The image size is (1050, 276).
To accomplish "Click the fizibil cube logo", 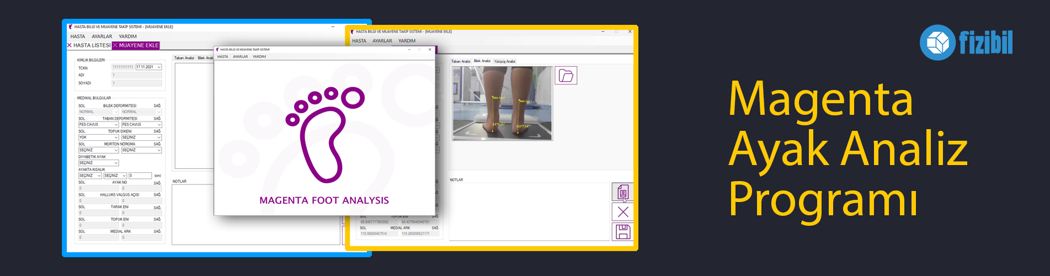I will tap(937, 43).
